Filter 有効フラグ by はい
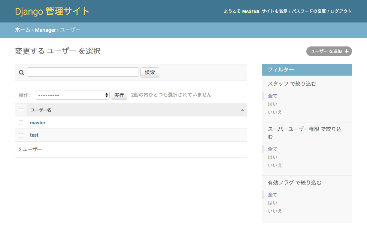 [x=273, y=203]
